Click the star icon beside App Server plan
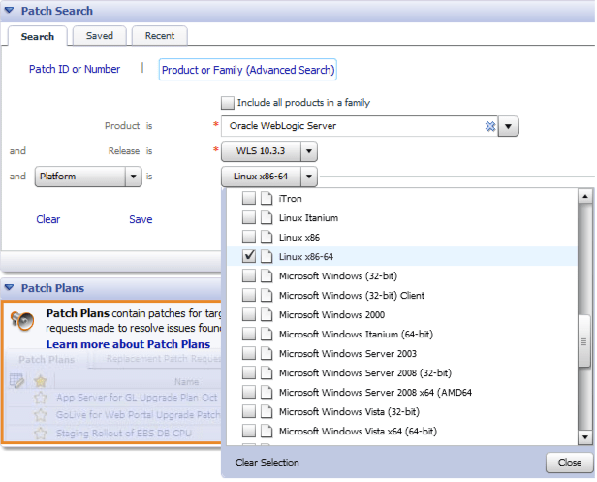The height and width of the screenshot is (482, 597). click(41, 398)
